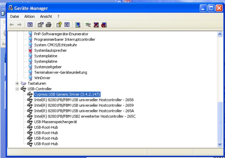This screenshot has width=225, height=158.
Task: Scan for hardware changes via toolbar icon
Action: point(78,25)
